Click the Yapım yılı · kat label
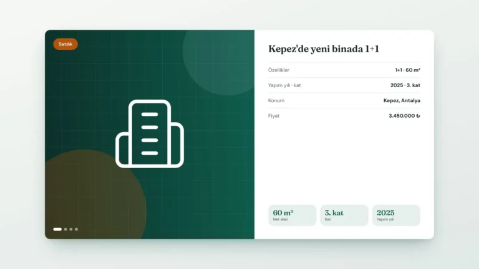 pyautogui.click(x=284, y=85)
